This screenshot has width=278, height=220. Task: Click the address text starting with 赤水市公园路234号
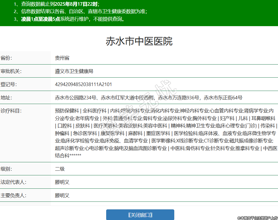point(148,98)
